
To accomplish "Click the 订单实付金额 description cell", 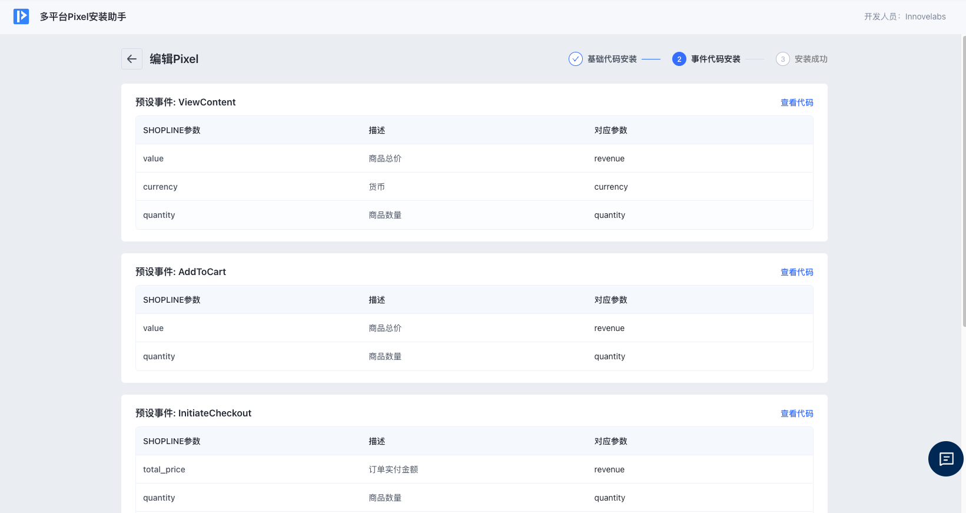I will tap(393, 469).
